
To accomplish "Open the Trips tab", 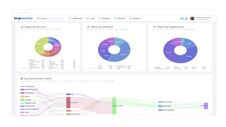I will point(90,19).
